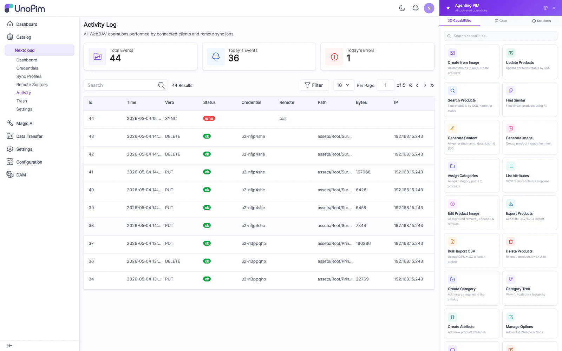Open notifications bell in header
562x351 pixels.
(416, 8)
